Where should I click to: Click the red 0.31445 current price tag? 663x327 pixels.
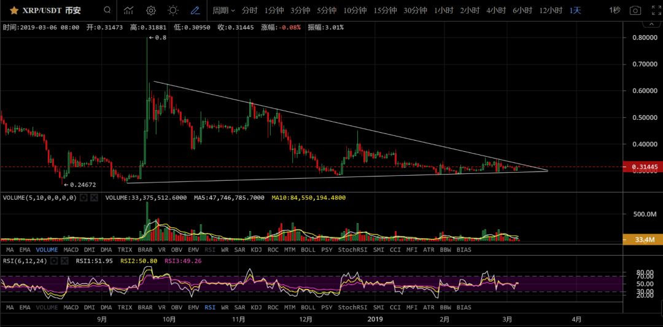(x=642, y=167)
